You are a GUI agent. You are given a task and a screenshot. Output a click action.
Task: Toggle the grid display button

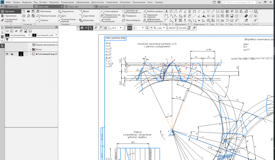(x=105, y=28)
